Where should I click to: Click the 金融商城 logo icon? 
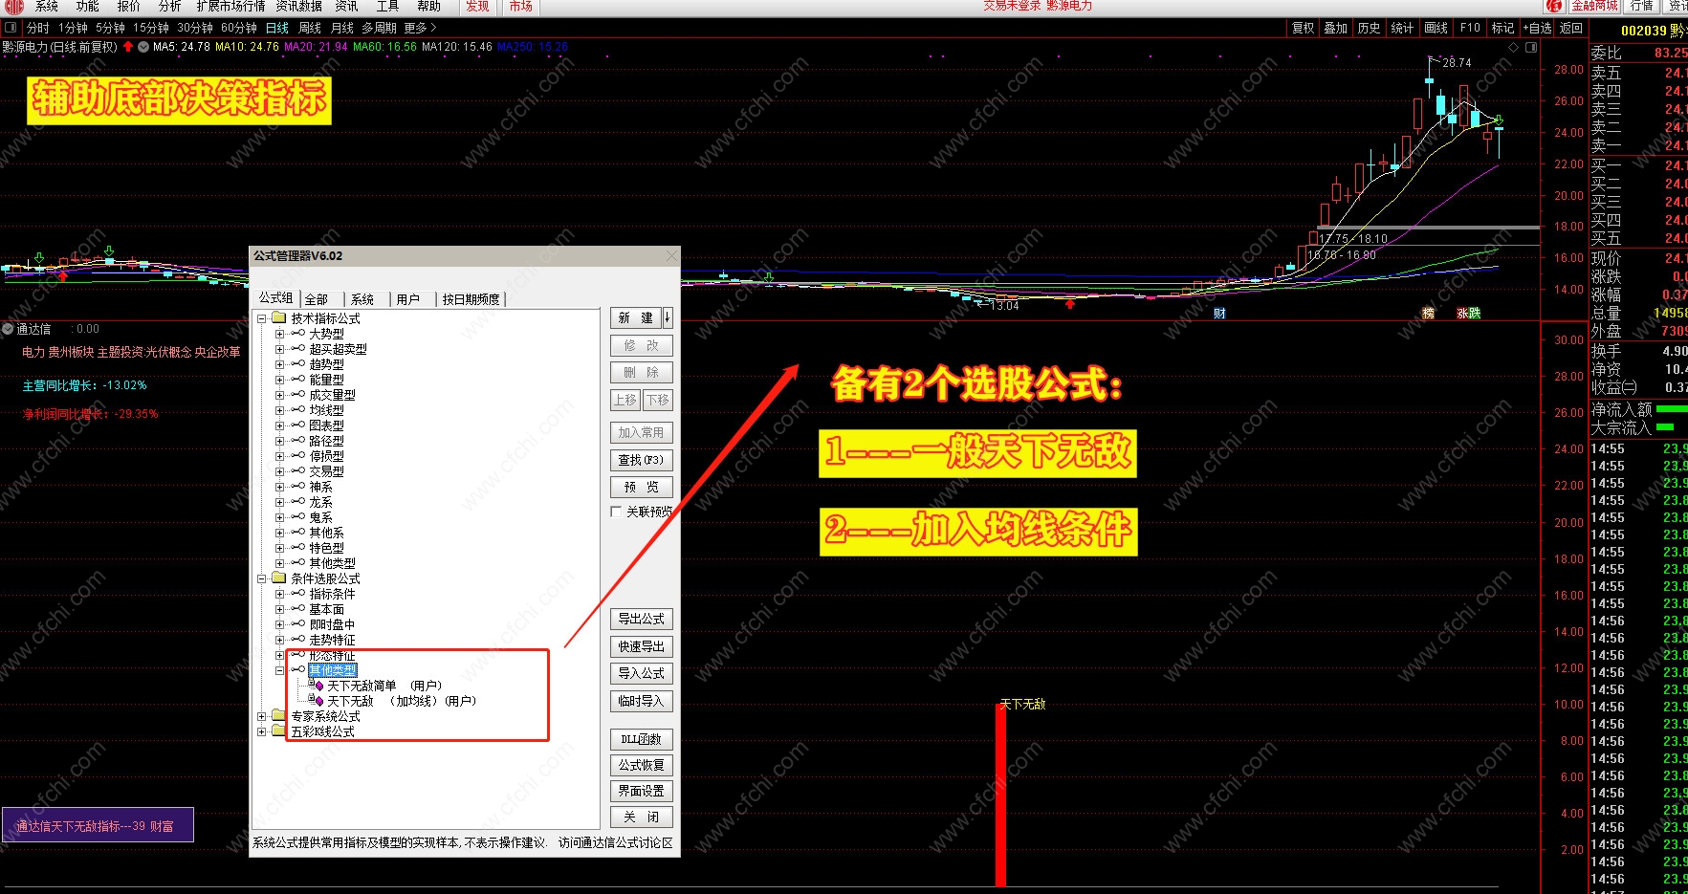pyautogui.click(x=1555, y=6)
